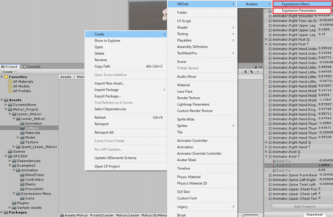Click the Plugins folder icon
This screenshot has width=333, height=217.
(x=14, y=203)
